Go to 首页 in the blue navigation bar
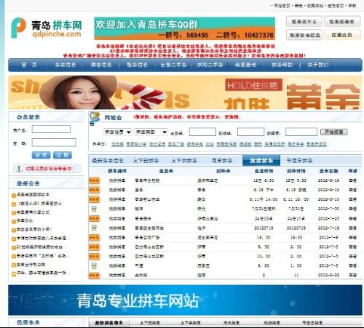This screenshot has height=328, width=364. tap(29, 65)
